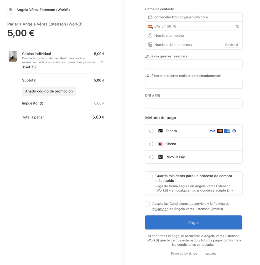The width and height of the screenshot is (260, 265).
Task: Click the Visa card brand icon
Action: 213,131
